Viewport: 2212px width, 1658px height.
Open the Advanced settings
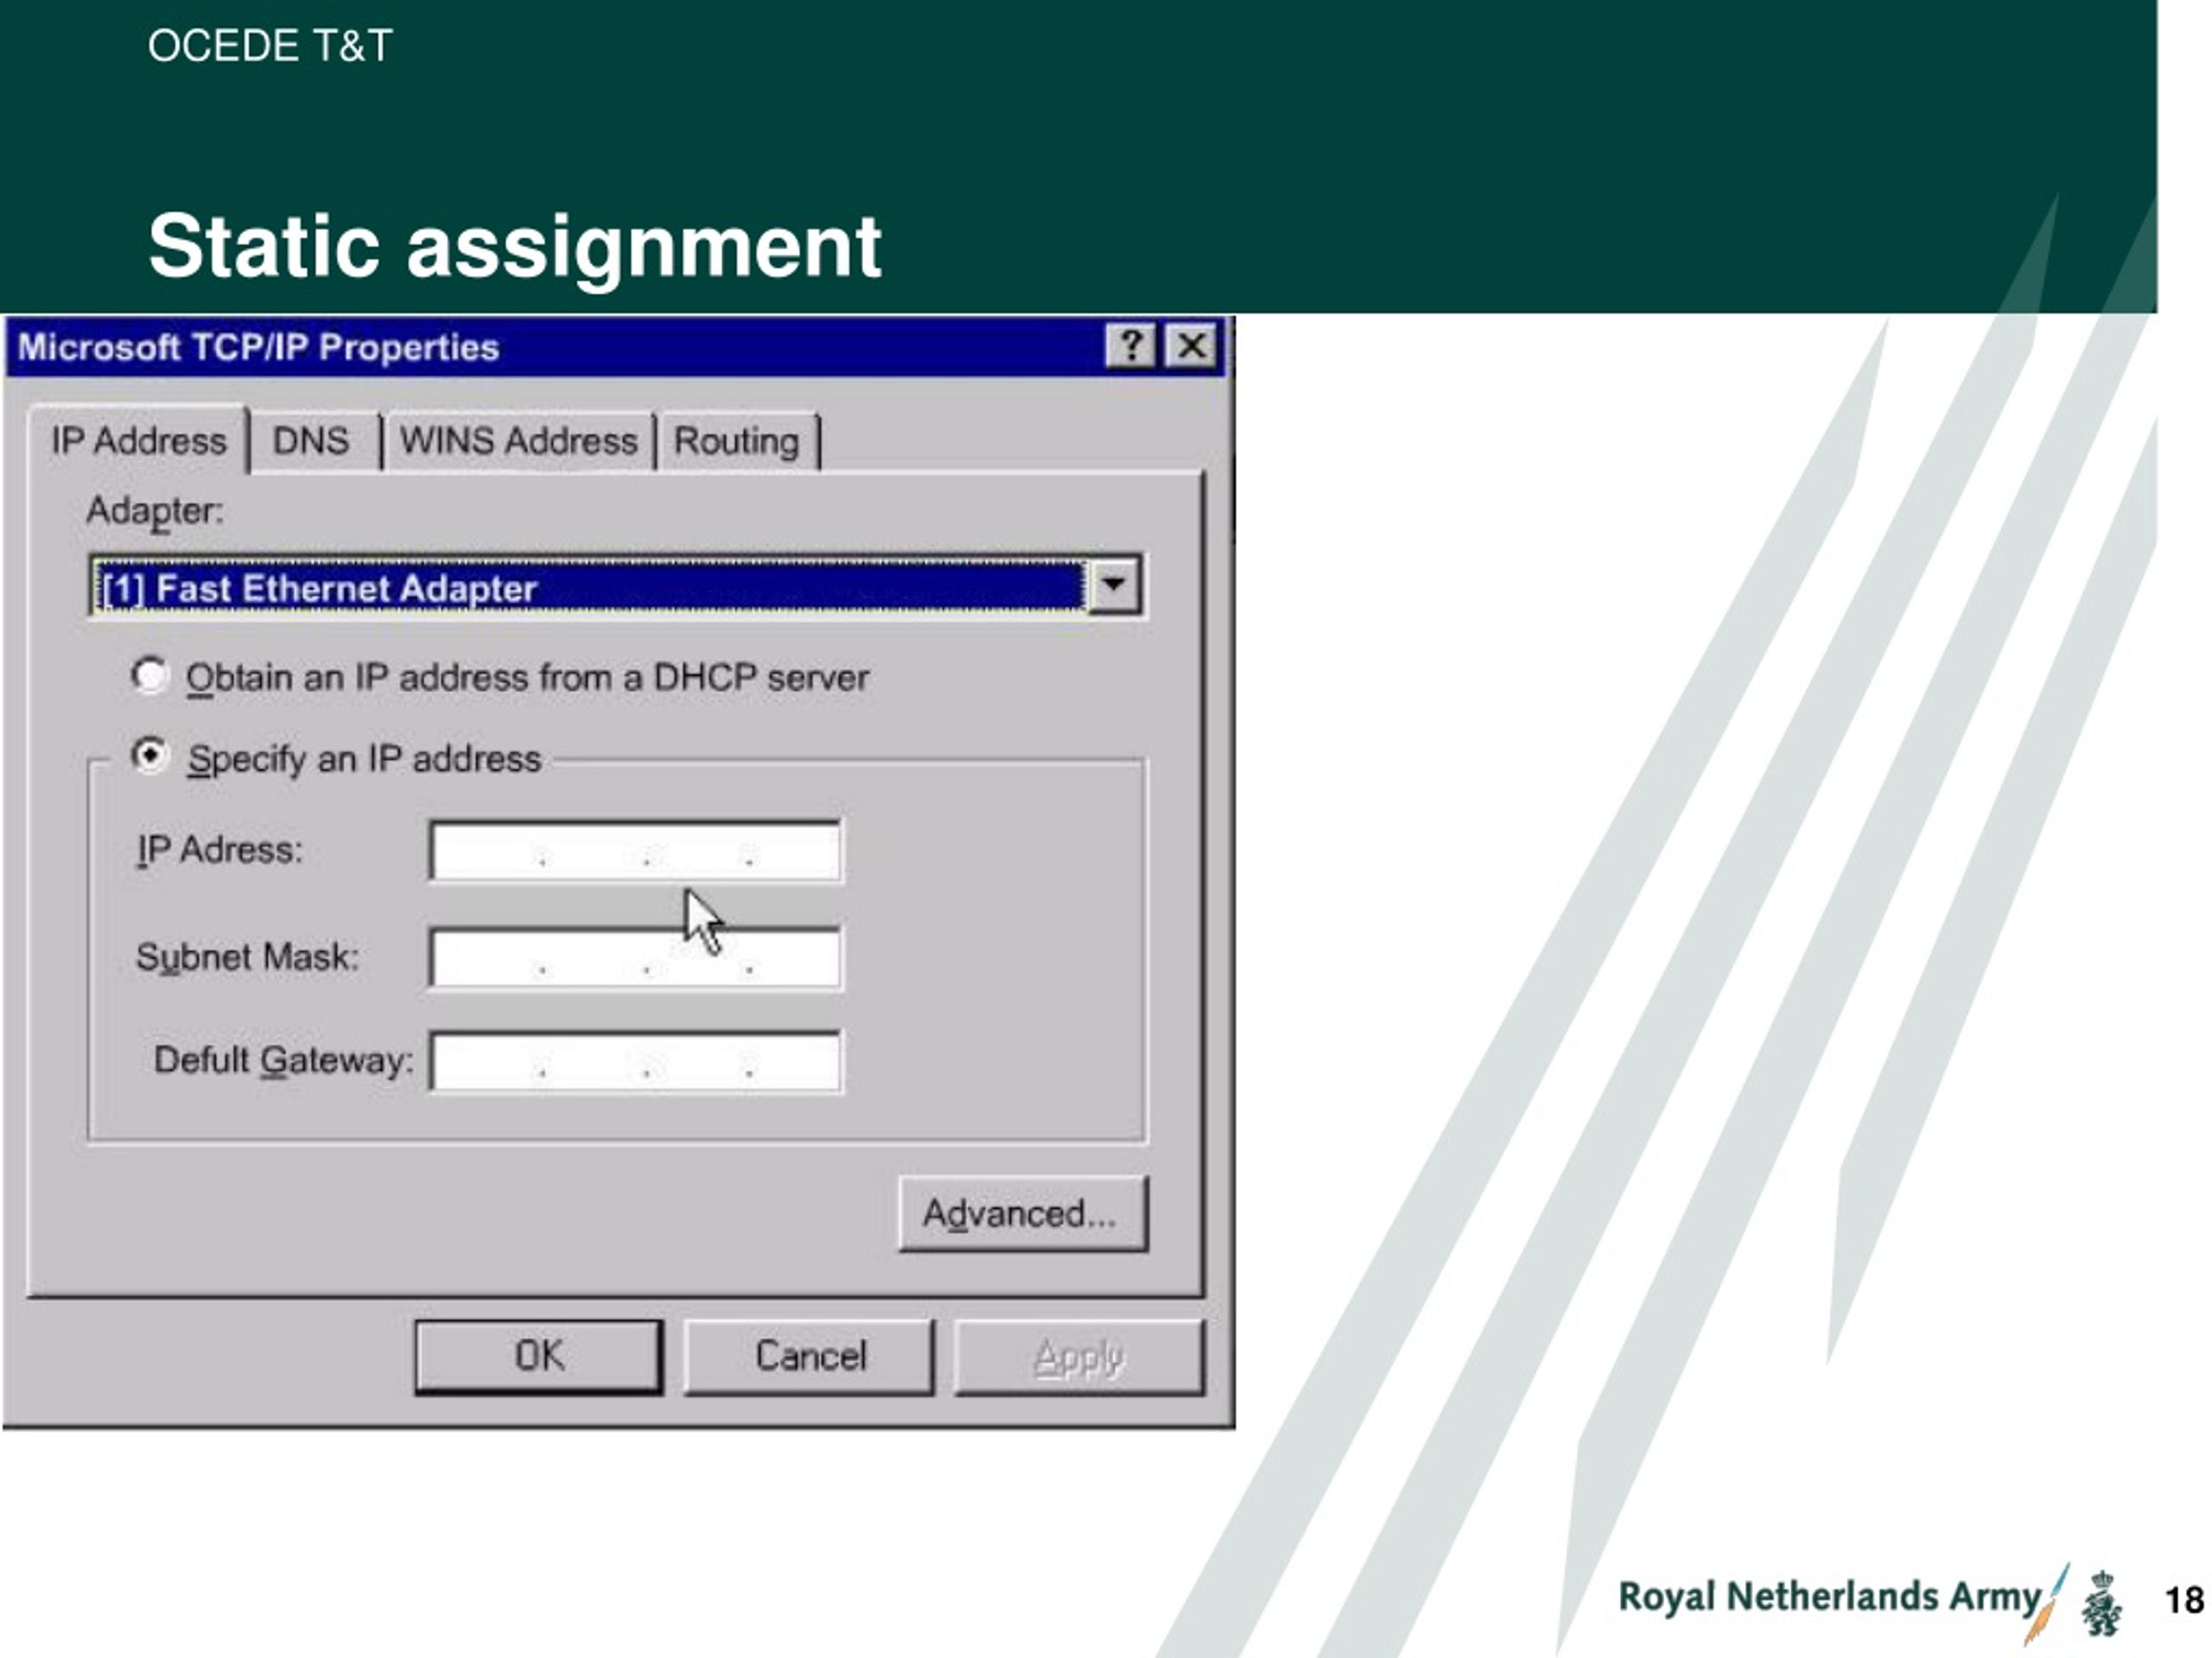[x=1023, y=1213]
